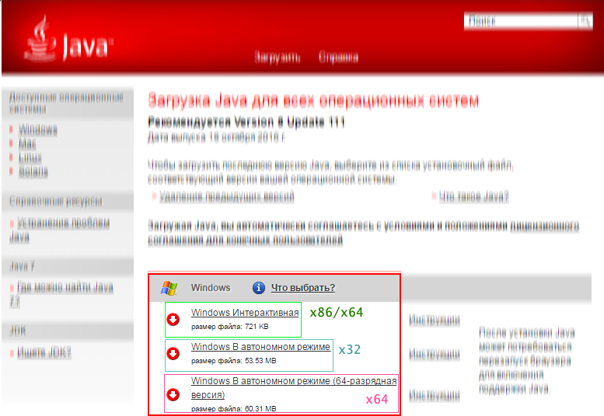Open the Что выбрать? link
The image size is (604, 416).
303,288
